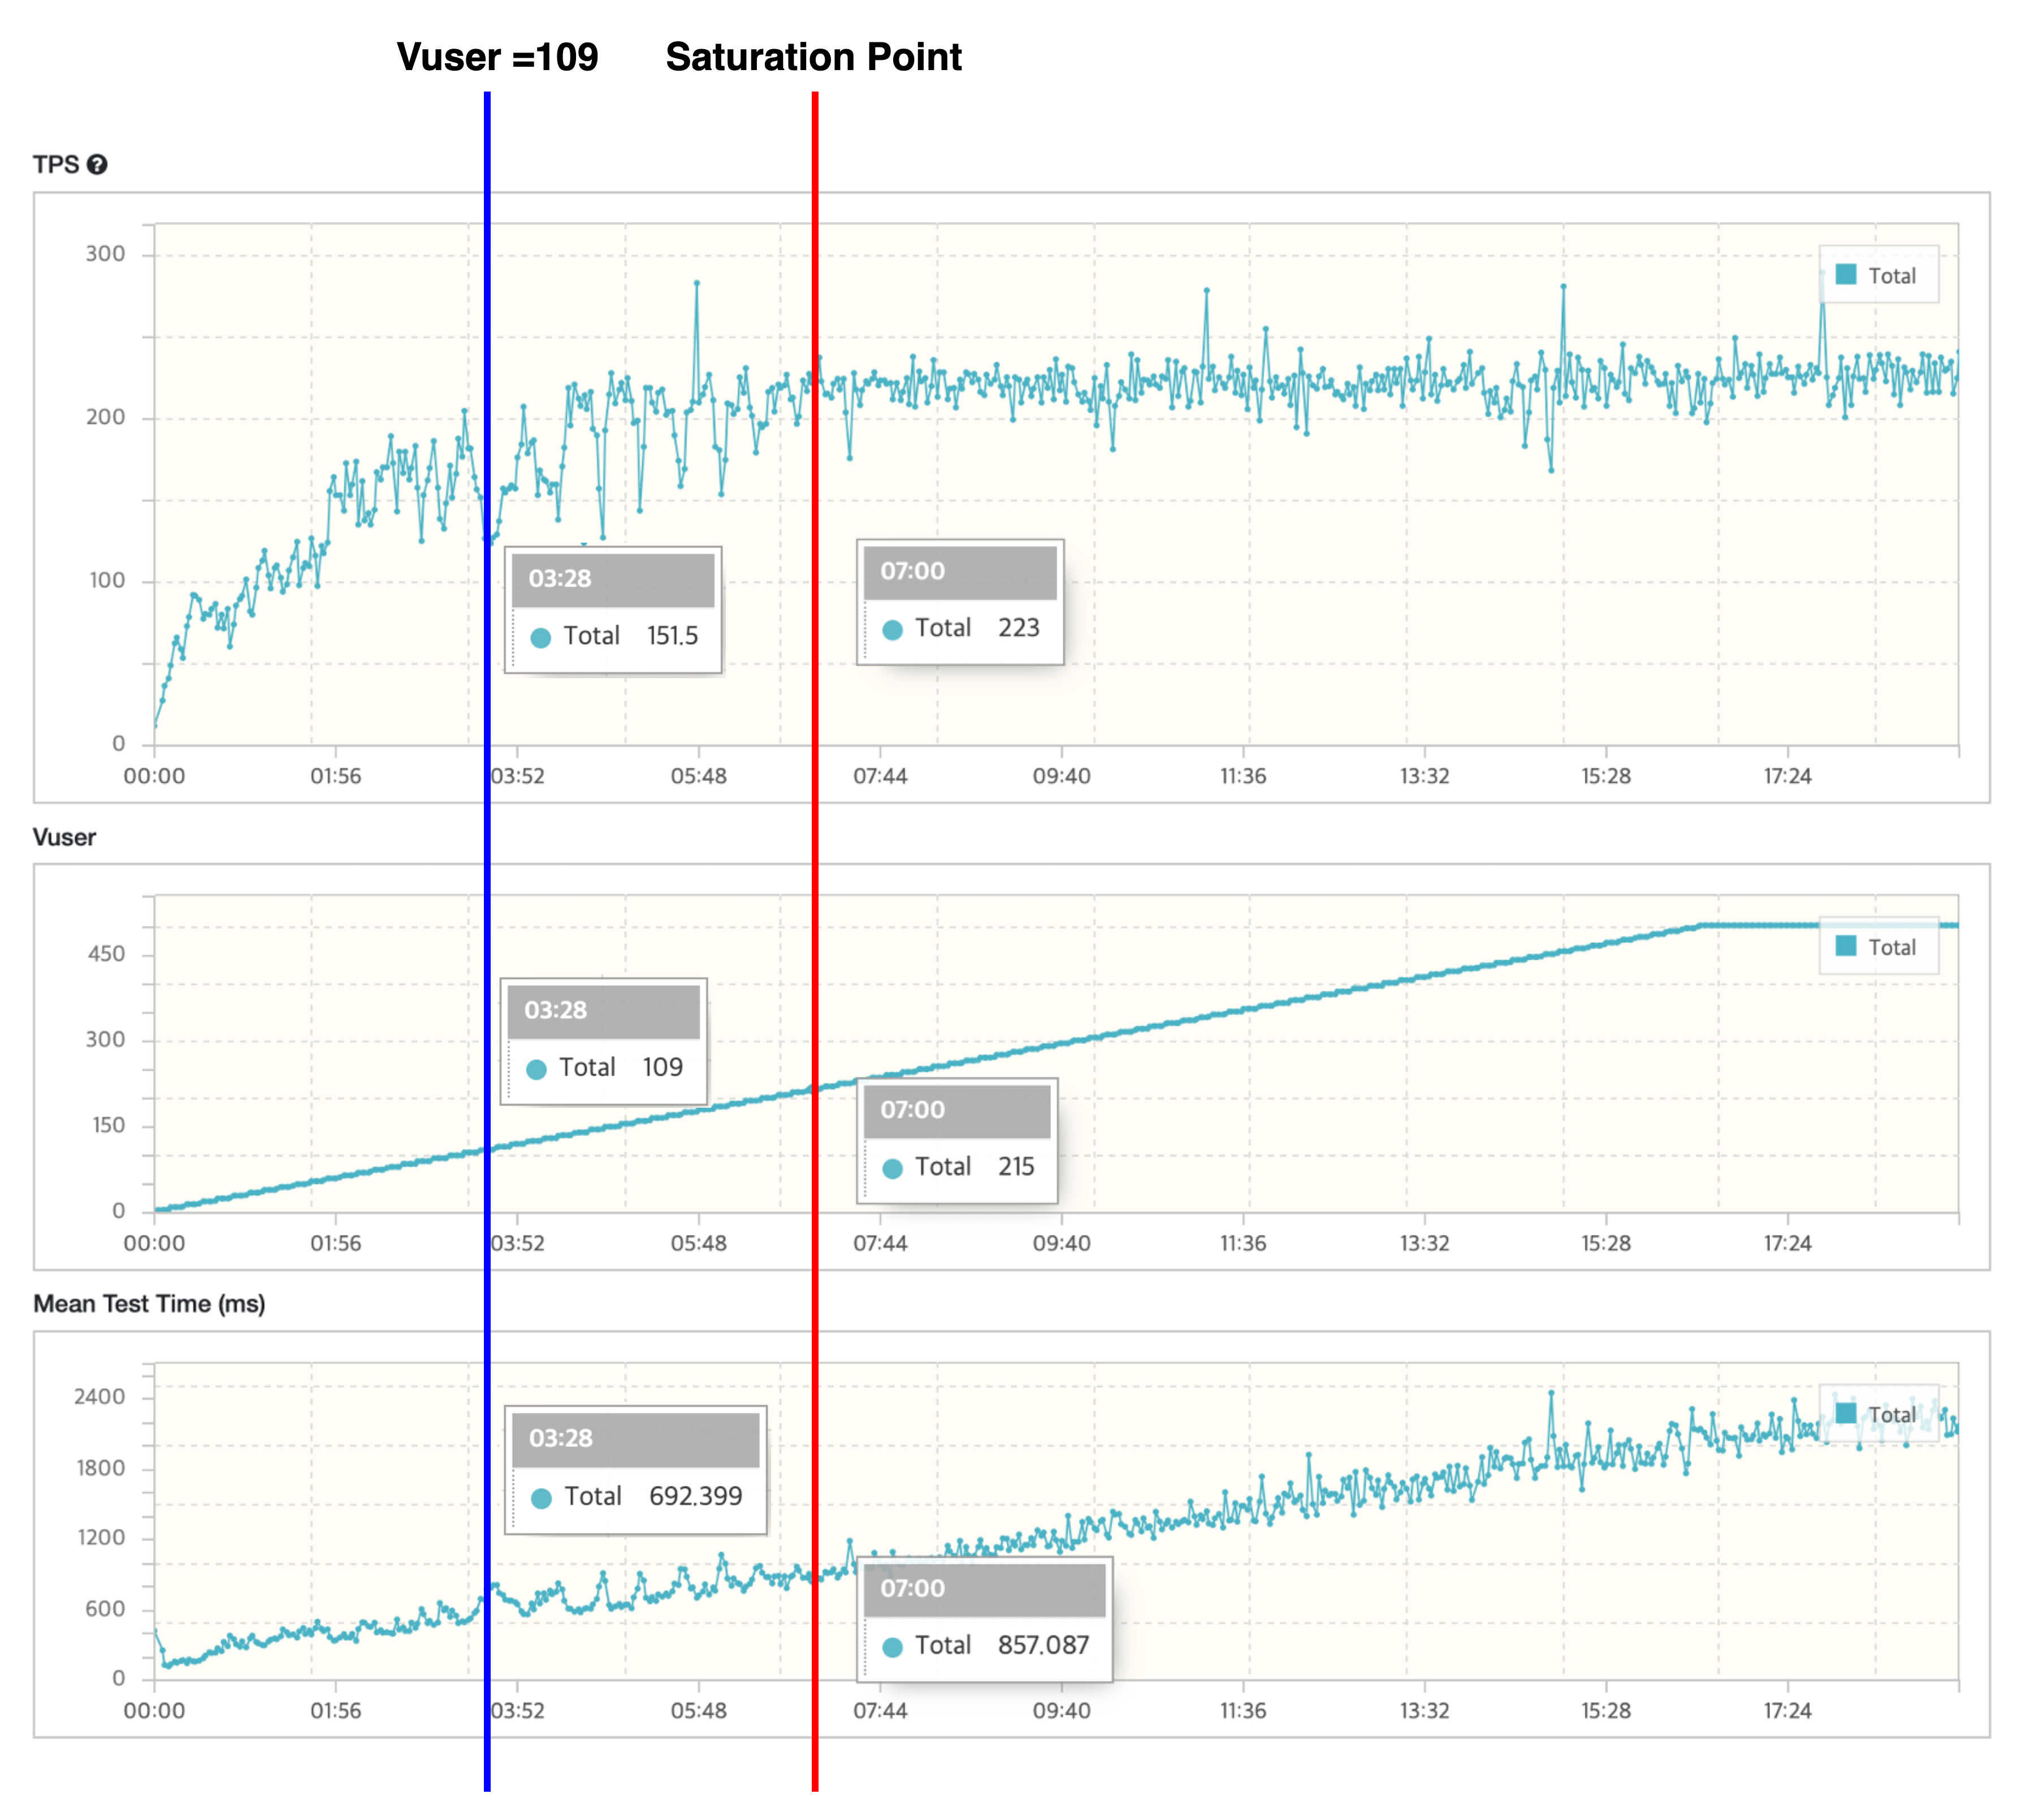The height and width of the screenshot is (1820, 2026).
Task: Toggle the Total legend swatch in Vuser chart
Action: tap(1846, 946)
